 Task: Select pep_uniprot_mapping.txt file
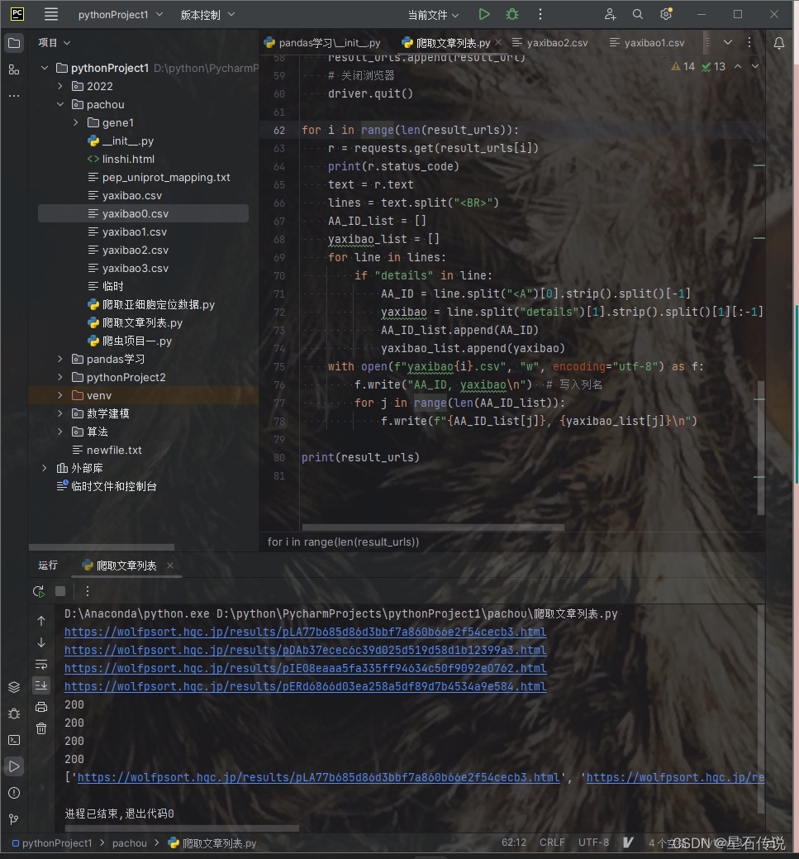pos(166,177)
